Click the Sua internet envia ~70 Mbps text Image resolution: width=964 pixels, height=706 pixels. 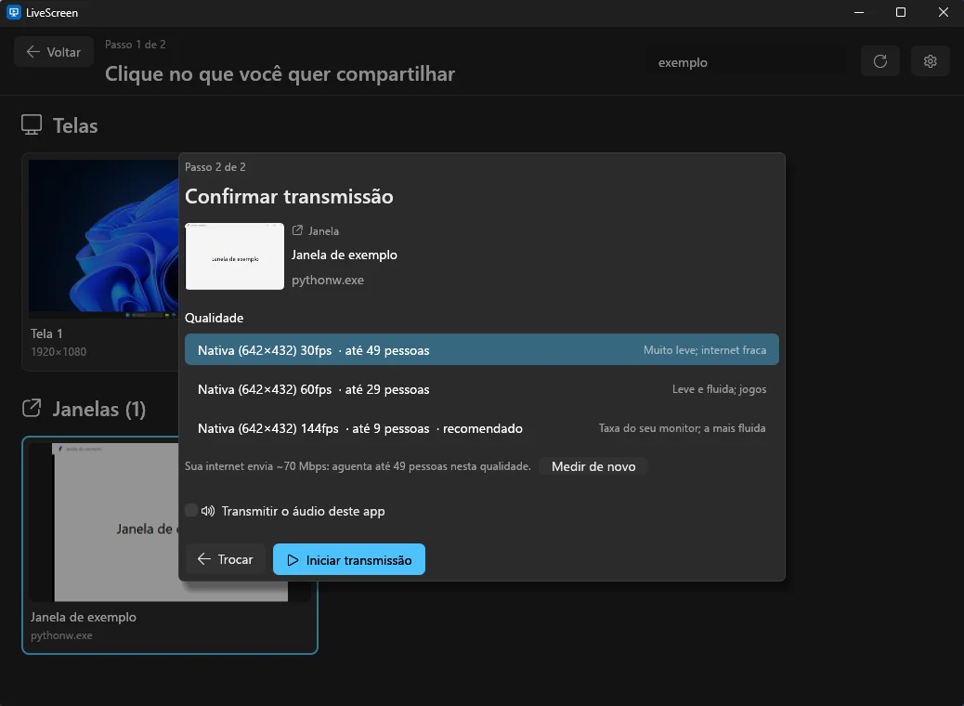(358, 466)
